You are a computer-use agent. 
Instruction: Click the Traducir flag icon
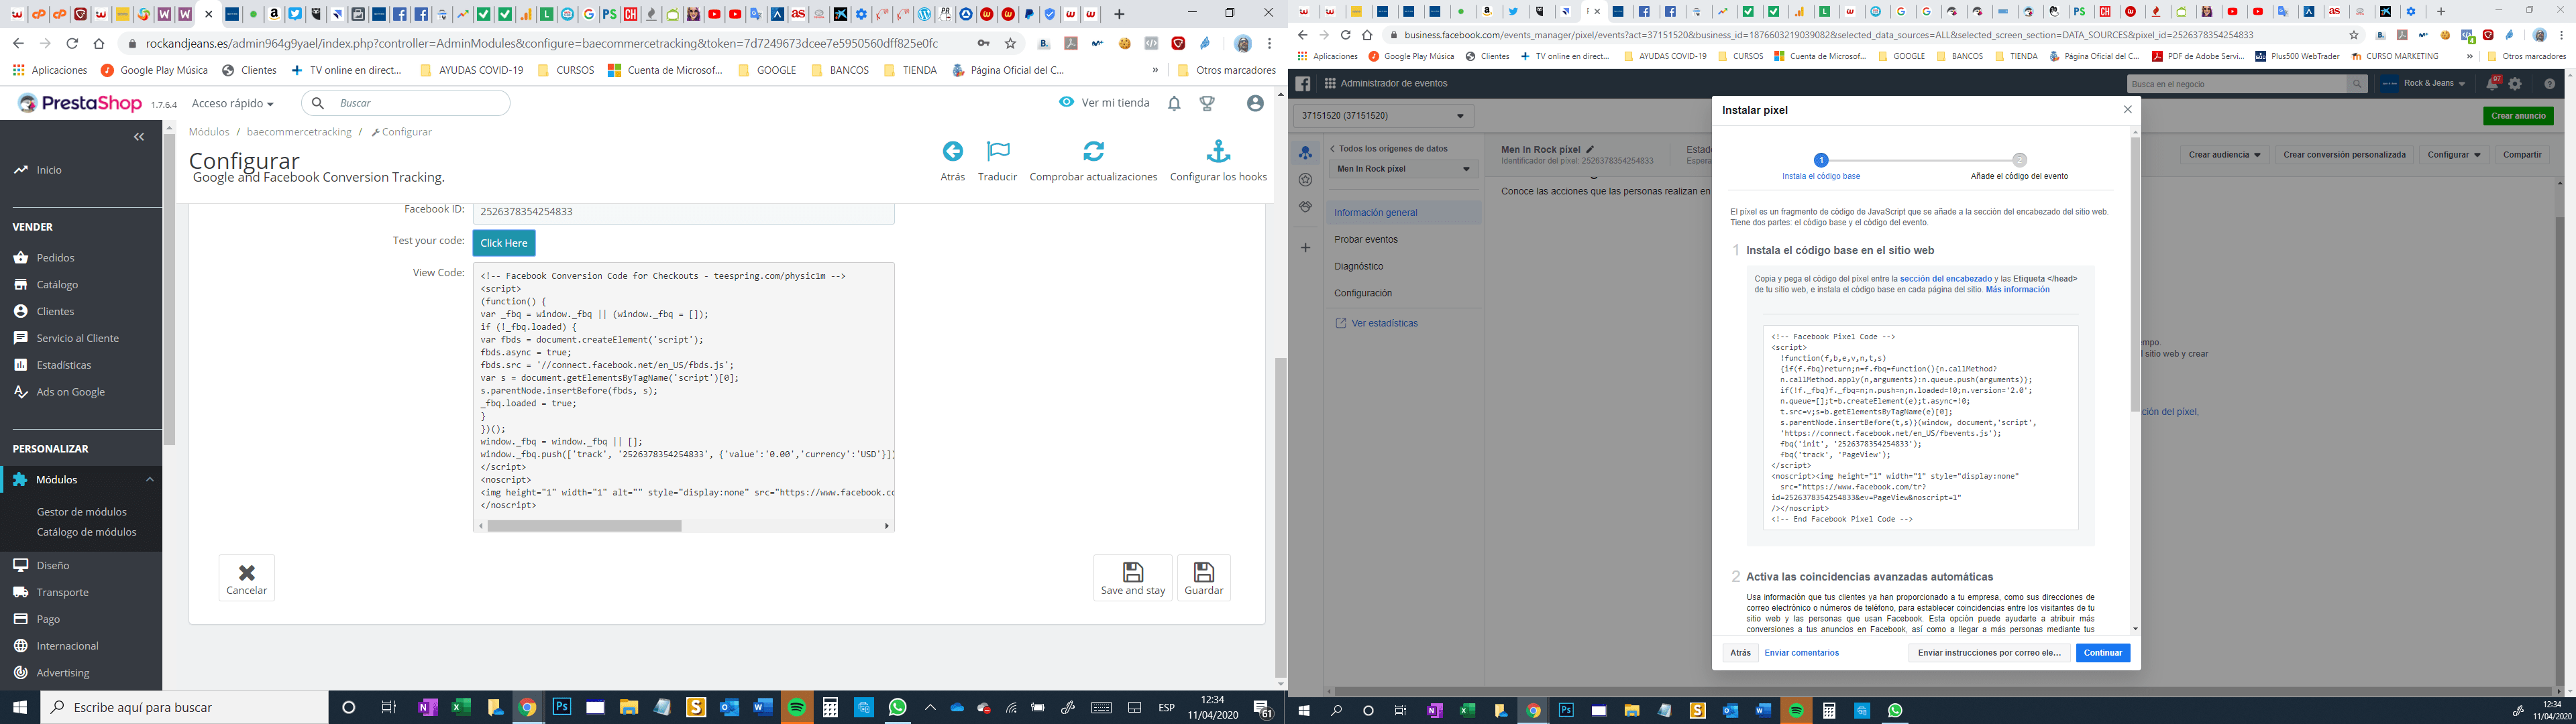point(998,151)
